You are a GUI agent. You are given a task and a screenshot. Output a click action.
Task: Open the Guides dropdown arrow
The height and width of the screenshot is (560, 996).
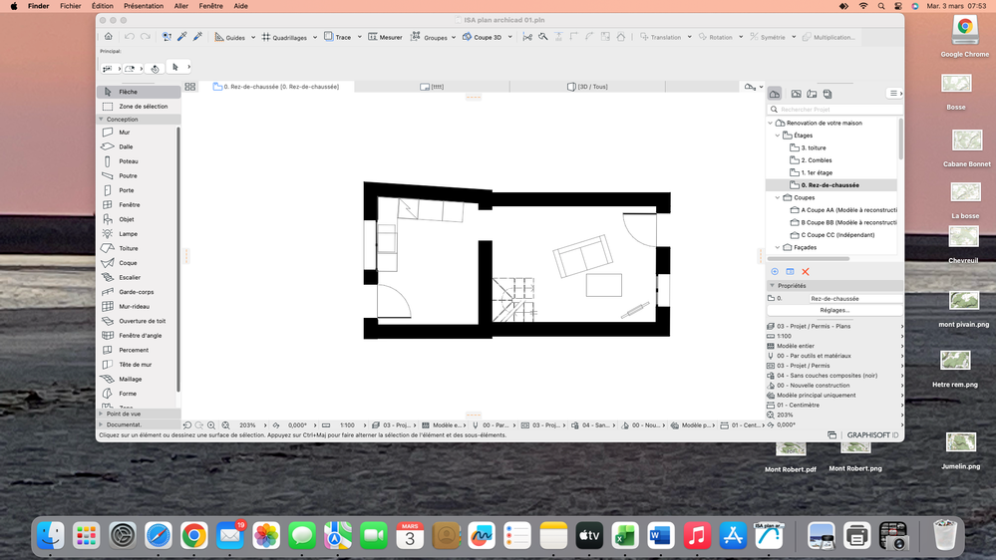(253, 38)
